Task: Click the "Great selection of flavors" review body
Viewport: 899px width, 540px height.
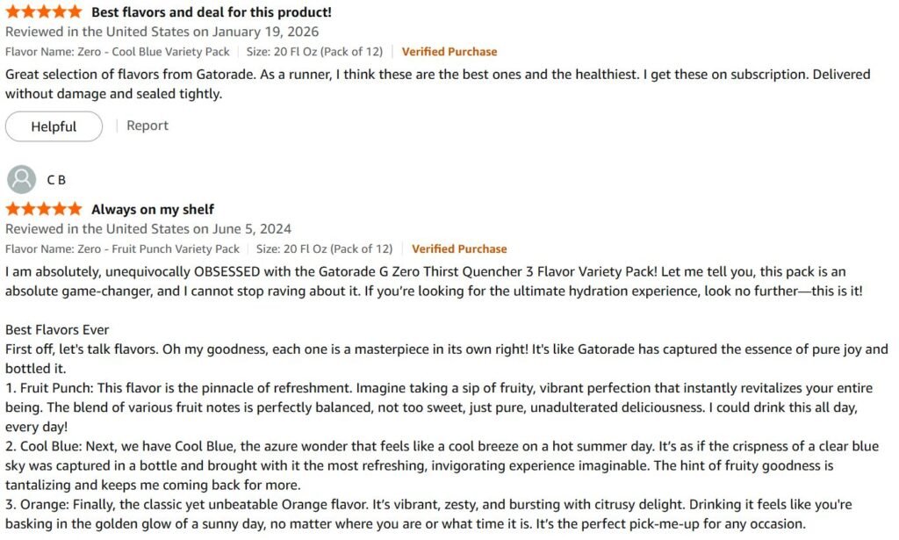Action: [437, 83]
